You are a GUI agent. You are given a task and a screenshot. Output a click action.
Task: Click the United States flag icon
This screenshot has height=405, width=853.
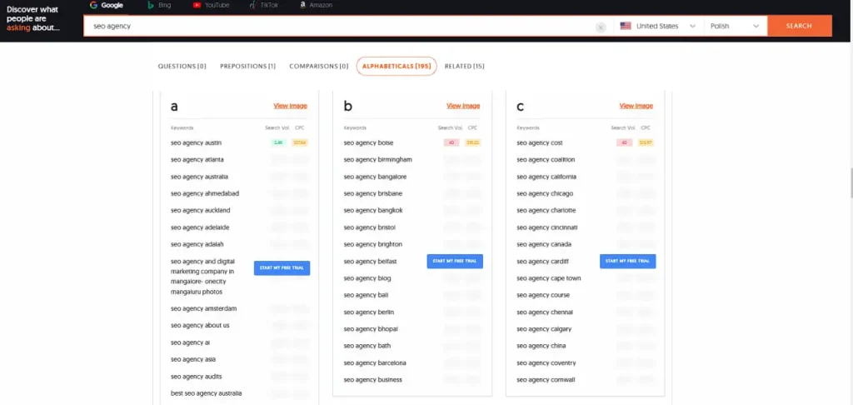[626, 27]
